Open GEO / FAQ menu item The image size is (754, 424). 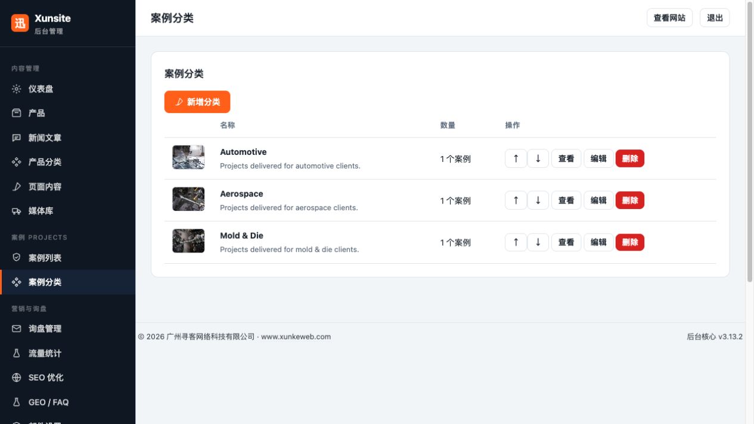(x=67, y=402)
